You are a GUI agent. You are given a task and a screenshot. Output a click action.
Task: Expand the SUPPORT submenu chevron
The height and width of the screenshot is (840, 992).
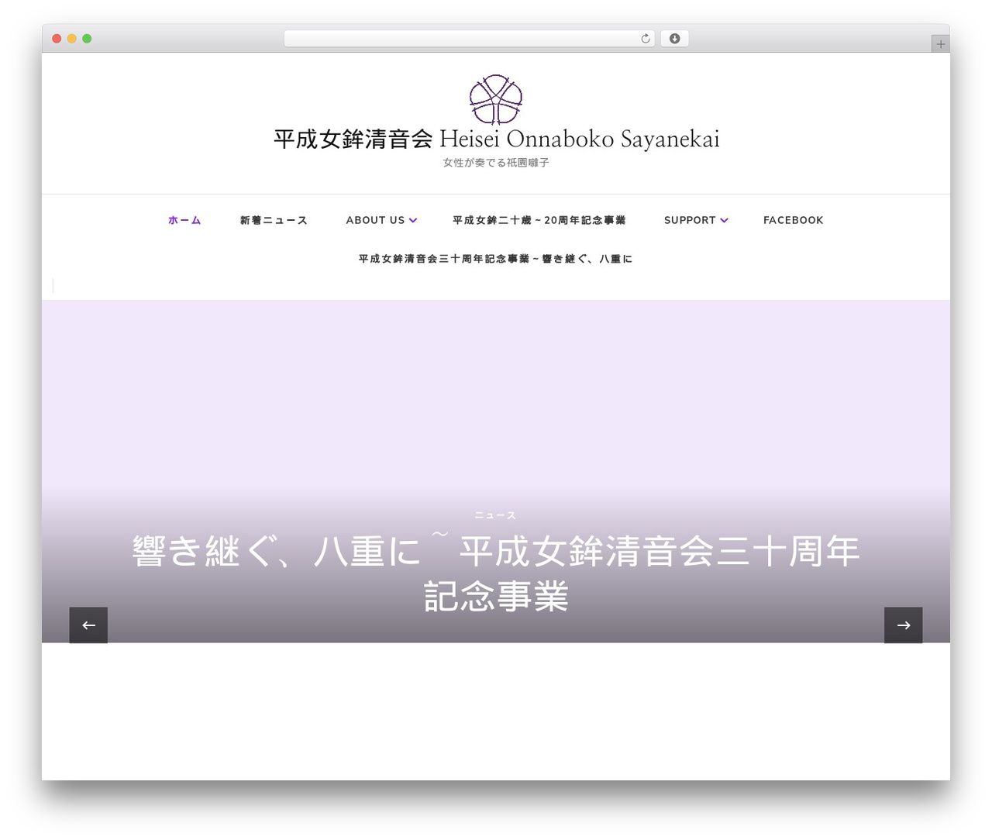tap(724, 221)
